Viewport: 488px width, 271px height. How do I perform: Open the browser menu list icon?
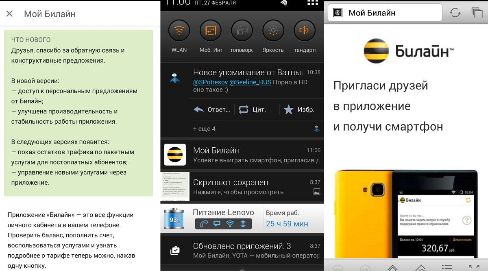447,267
